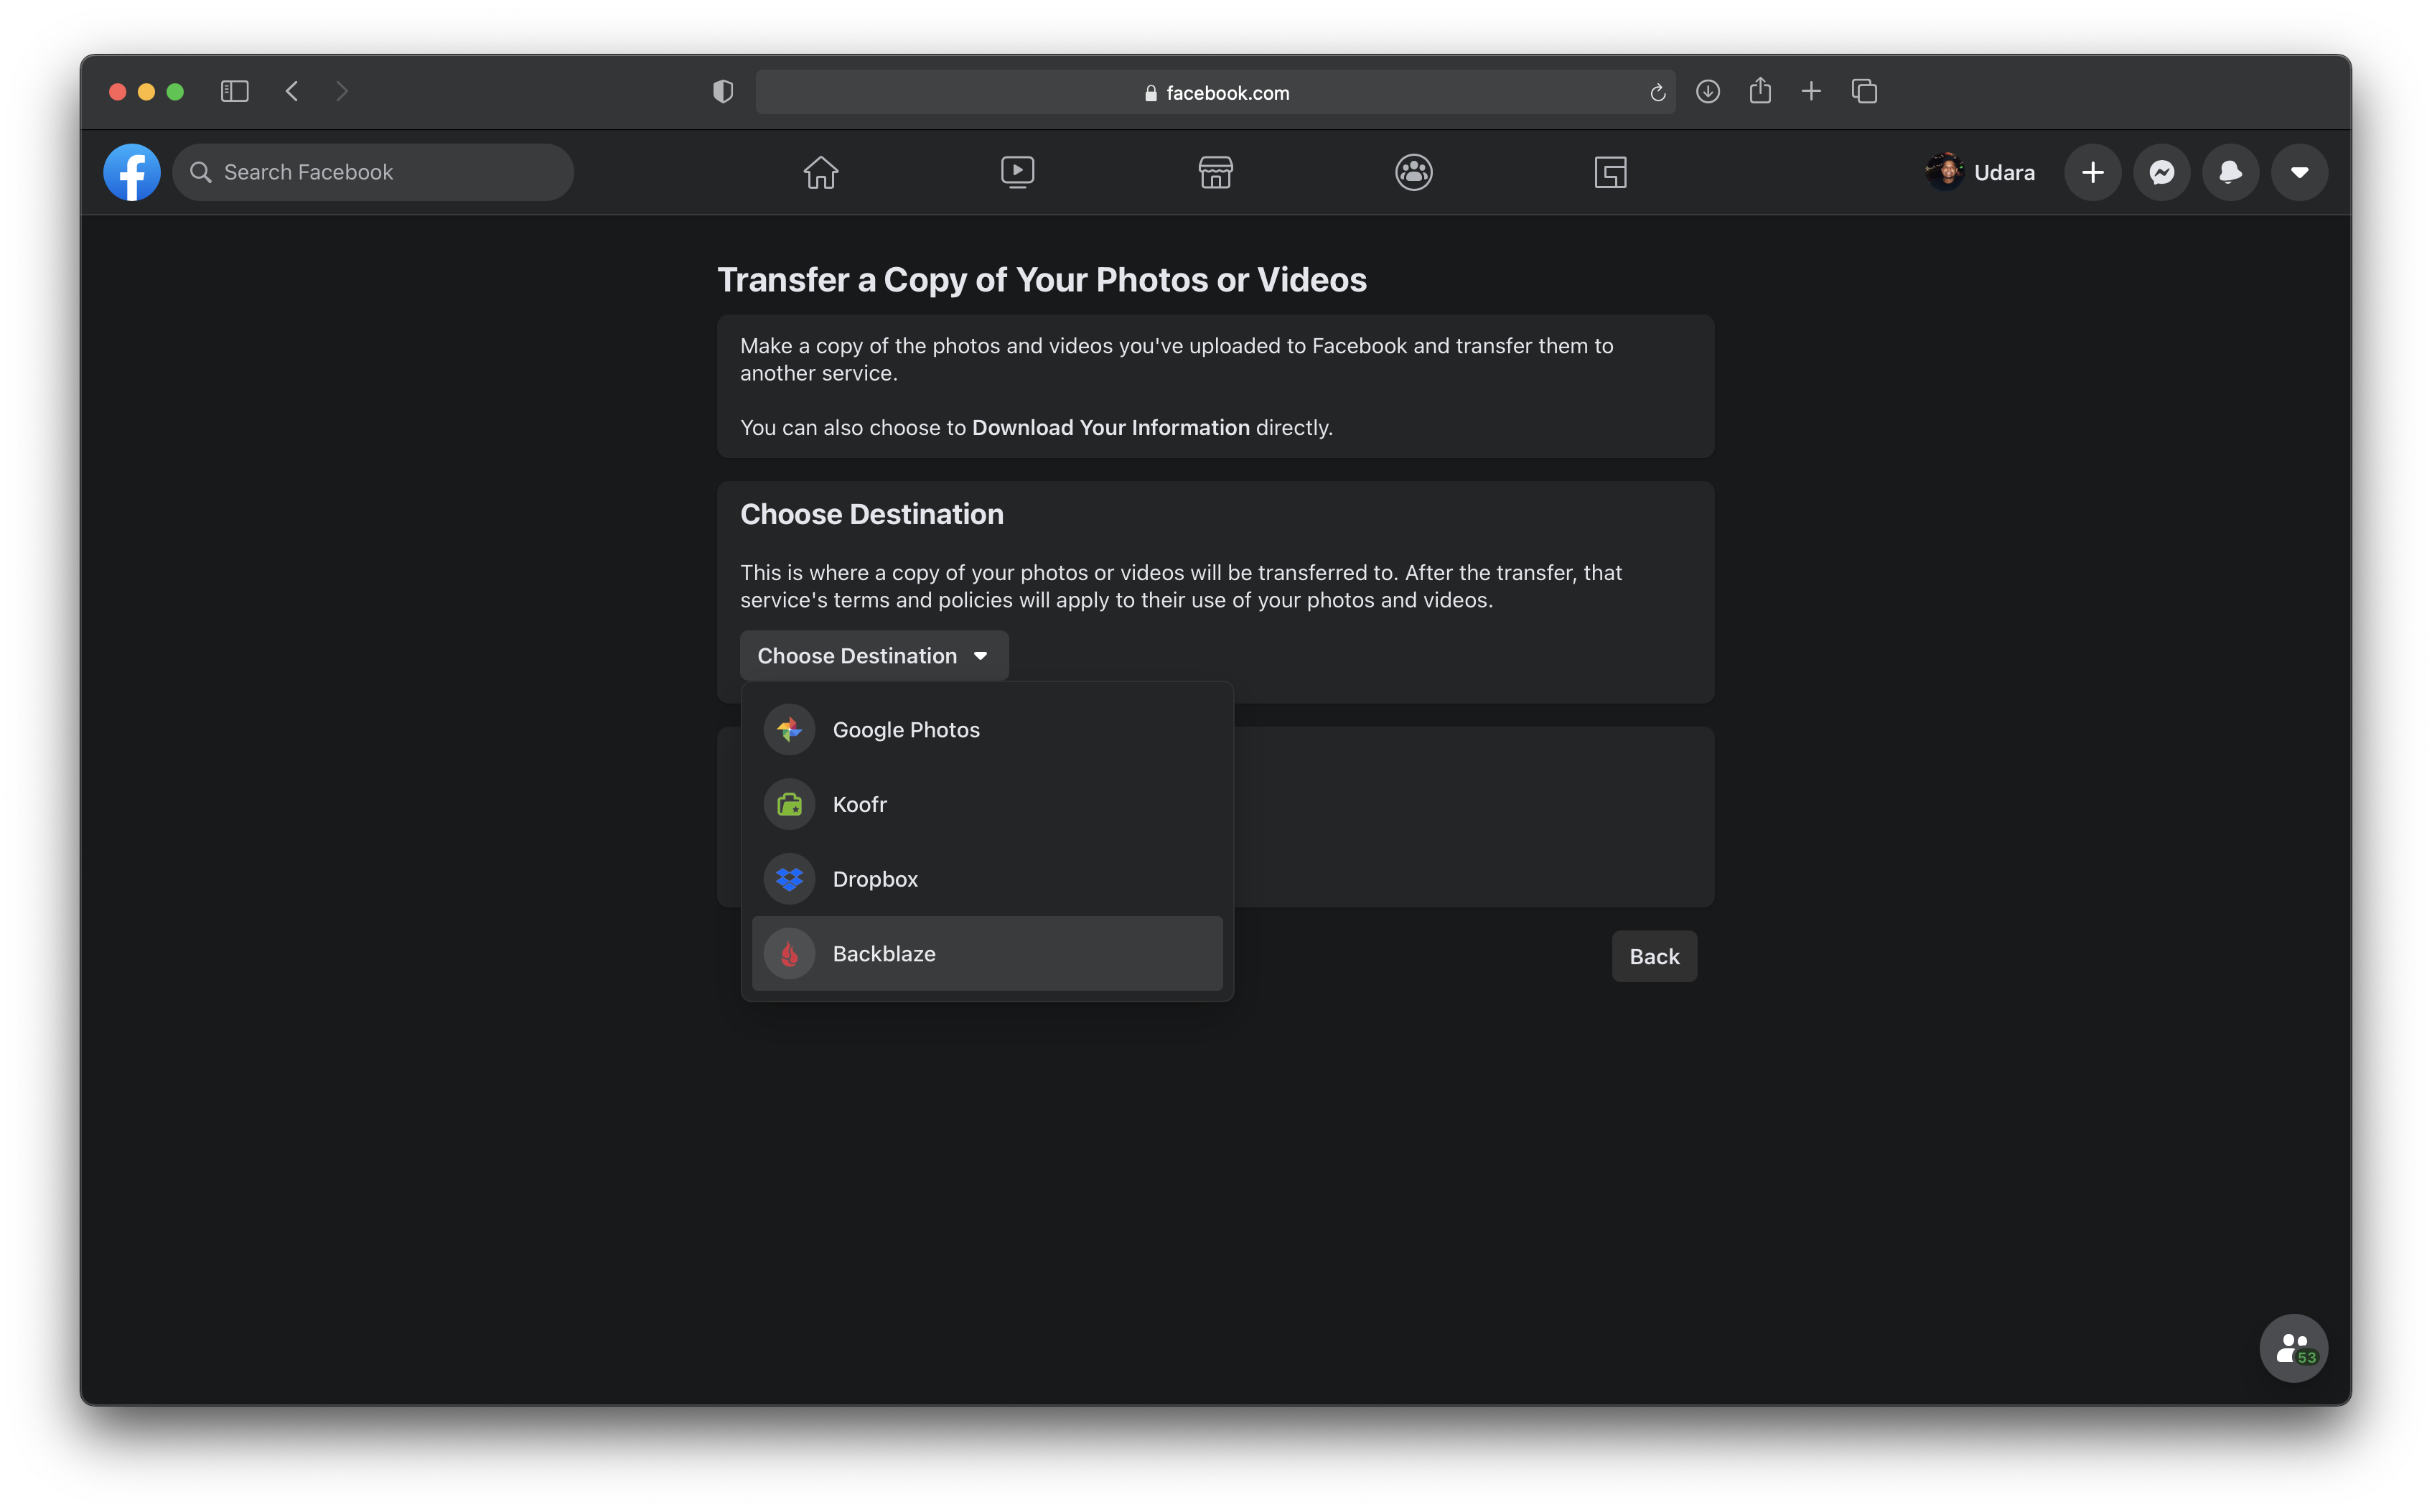This screenshot has height=1512, width=2432.
Task: Click the search magnifier icon
Action: pyautogui.click(x=201, y=172)
